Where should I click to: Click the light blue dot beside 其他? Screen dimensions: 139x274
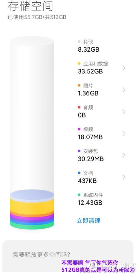[x=79, y=41]
